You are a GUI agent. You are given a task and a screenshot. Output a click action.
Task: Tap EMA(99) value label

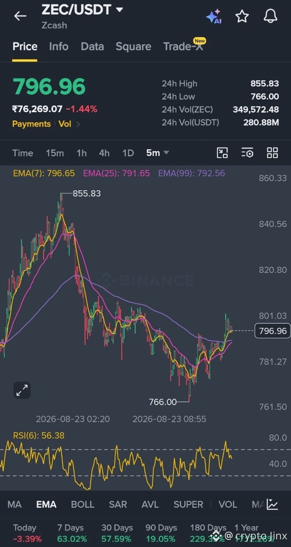pyautogui.click(x=192, y=173)
